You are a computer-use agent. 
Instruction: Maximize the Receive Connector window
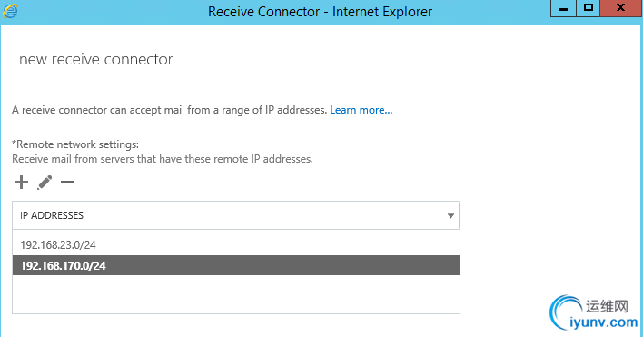pos(589,8)
